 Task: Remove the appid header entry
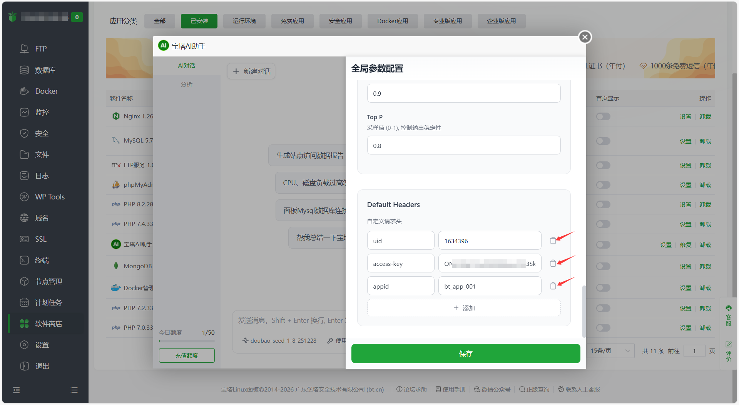click(x=553, y=286)
